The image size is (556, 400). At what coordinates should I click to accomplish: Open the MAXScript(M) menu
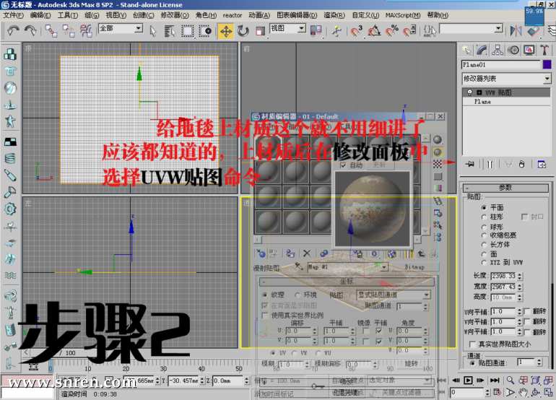(403, 15)
